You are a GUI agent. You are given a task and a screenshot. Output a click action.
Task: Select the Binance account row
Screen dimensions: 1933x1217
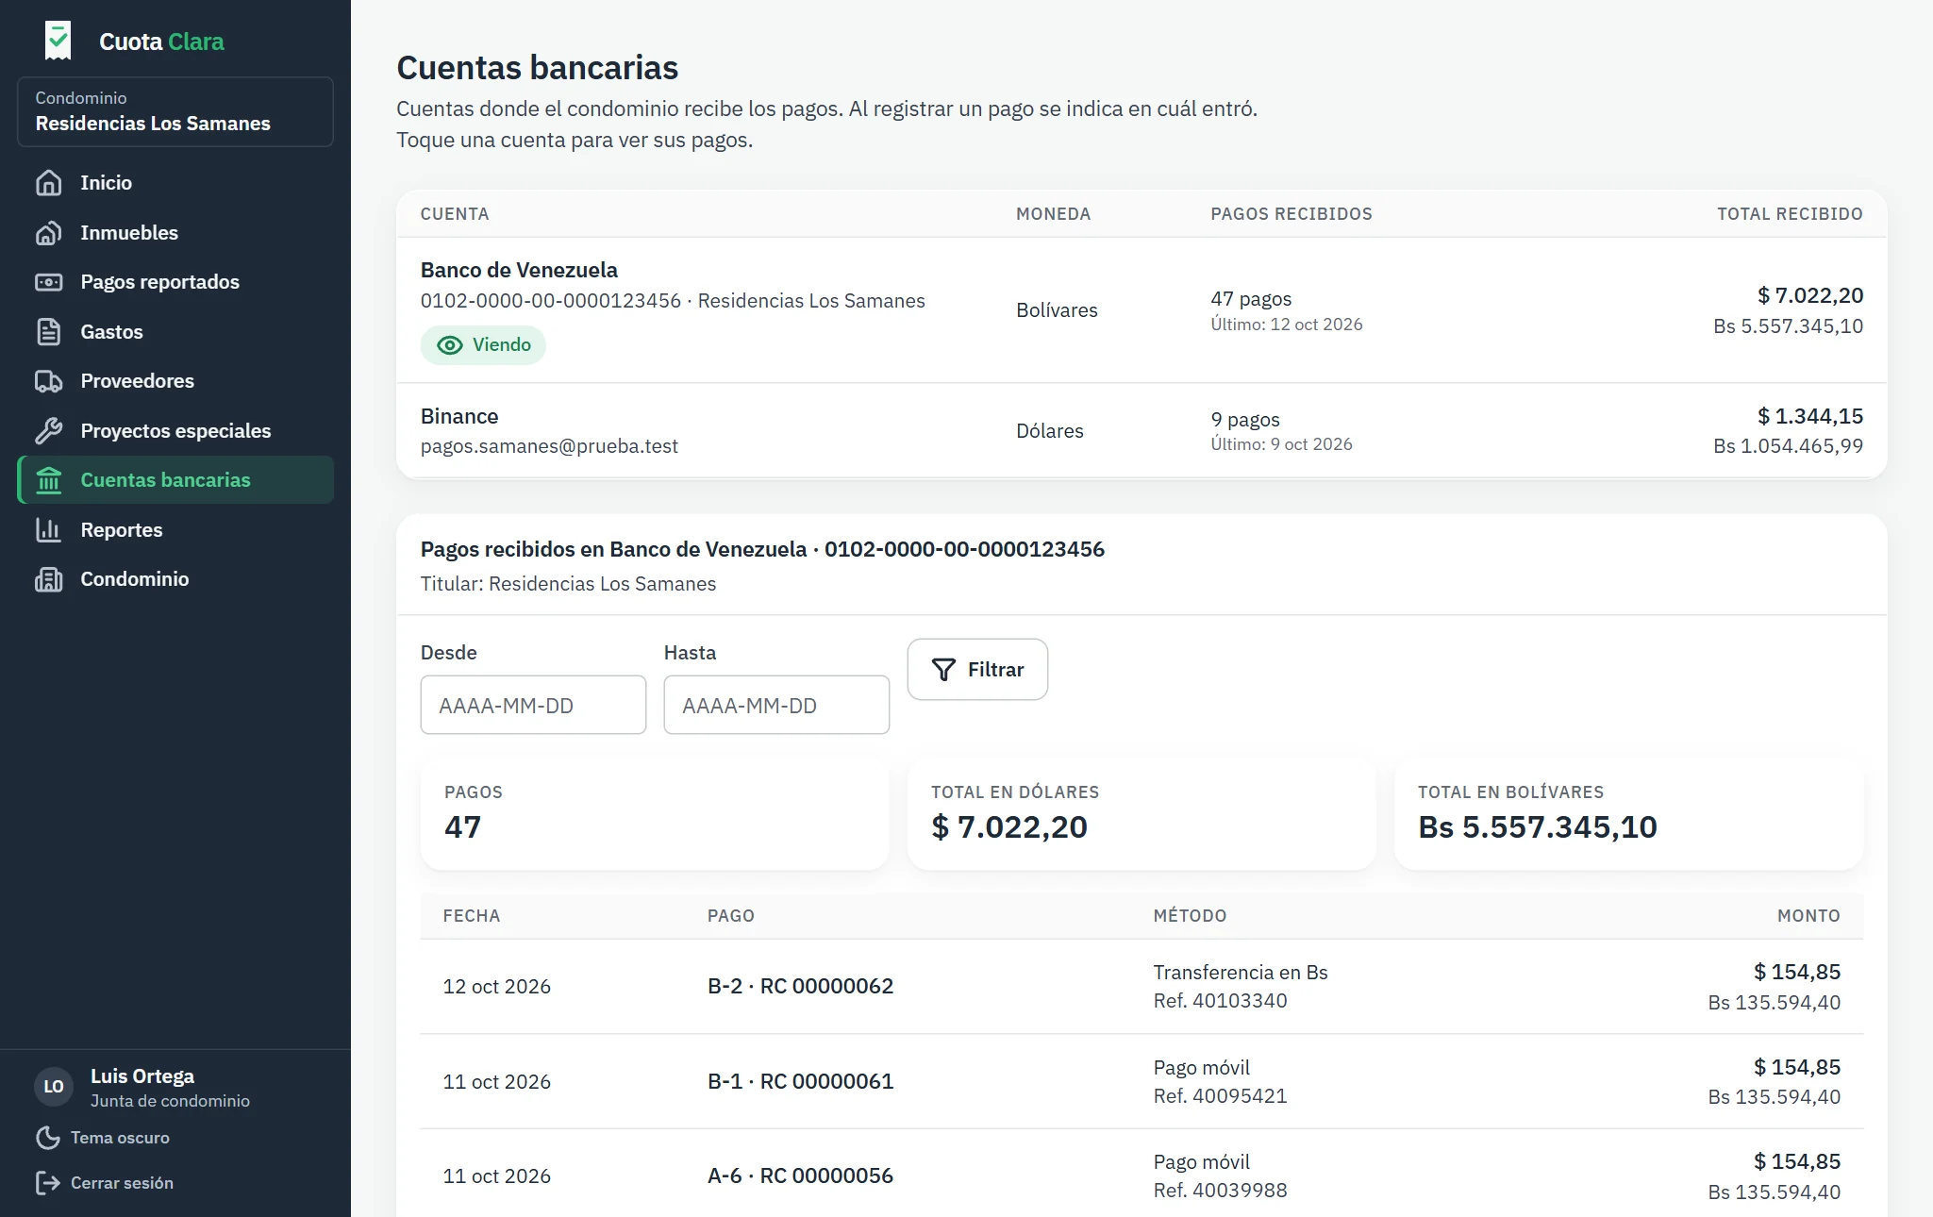(1141, 431)
